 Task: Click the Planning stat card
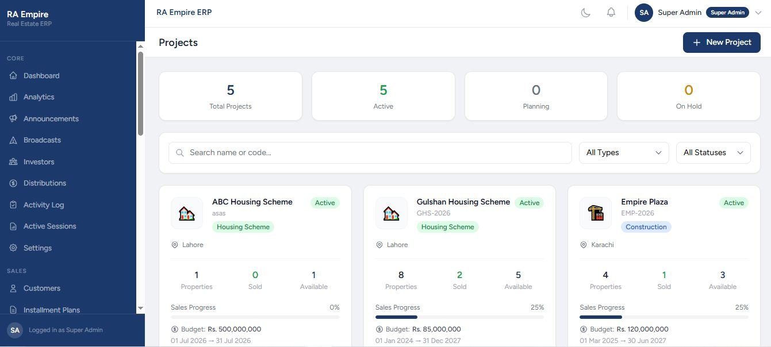coord(536,96)
